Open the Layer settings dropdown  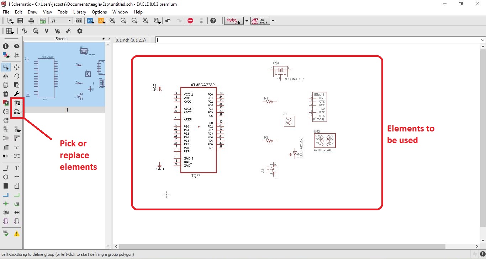[x=6, y=55]
